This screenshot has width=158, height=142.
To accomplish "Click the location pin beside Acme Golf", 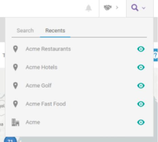I will click(x=16, y=86).
